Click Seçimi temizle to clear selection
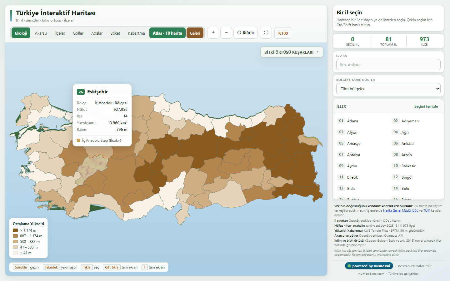 [x=426, y=106]
